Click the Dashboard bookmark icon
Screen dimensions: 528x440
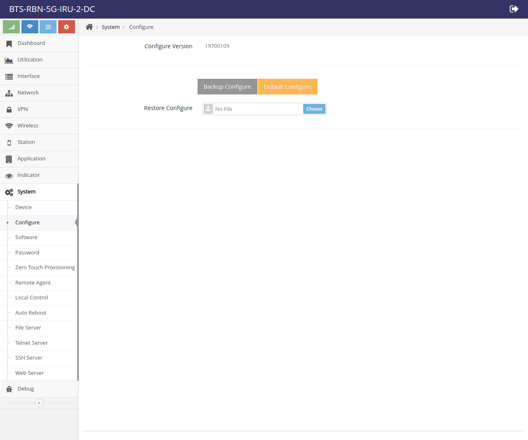[9, 43]
